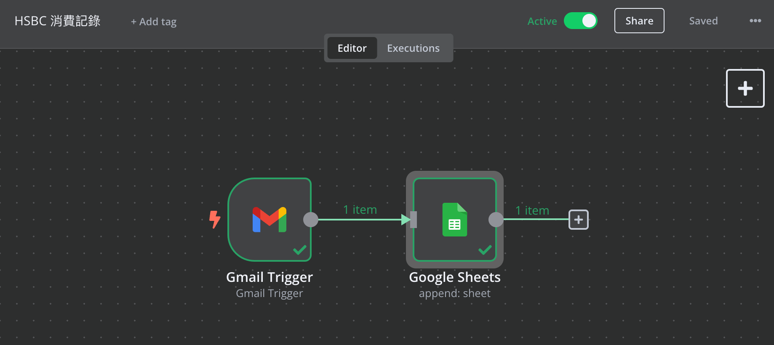Viewport: 774px width, 345px height.
Task: Open the three-dot workflow options menu
Action: click(755, 21)
